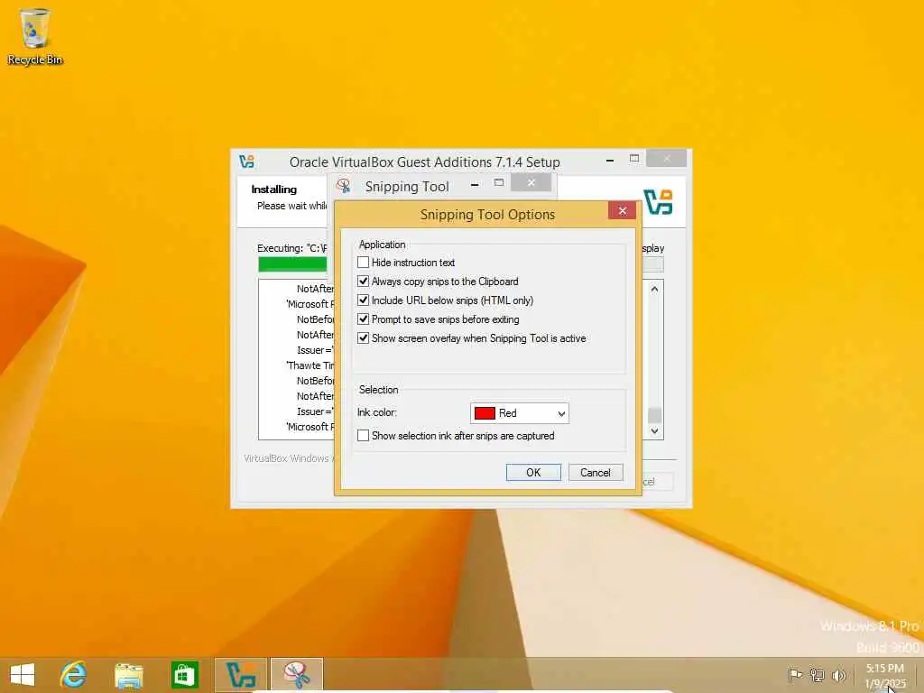Open the Recycle Bin desktop icon
The height and width of the screenshot is (693, 924).
click(35, 36)
